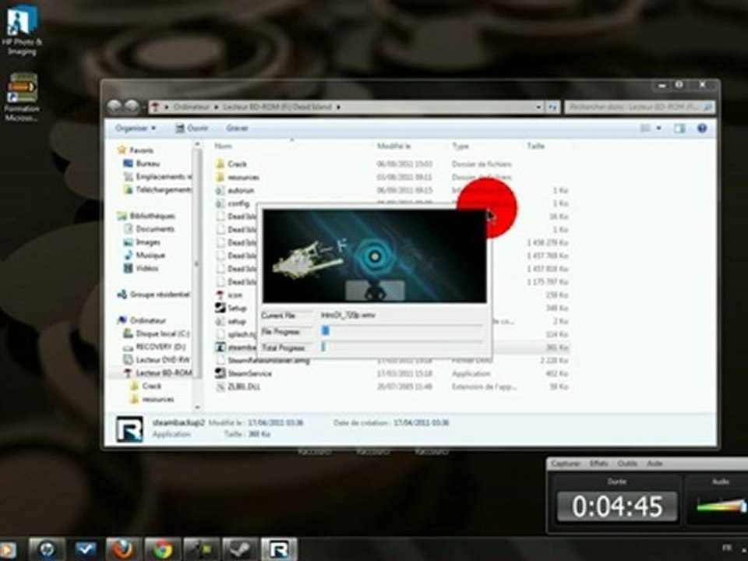Click the Total Progress bar

(402, 348)
